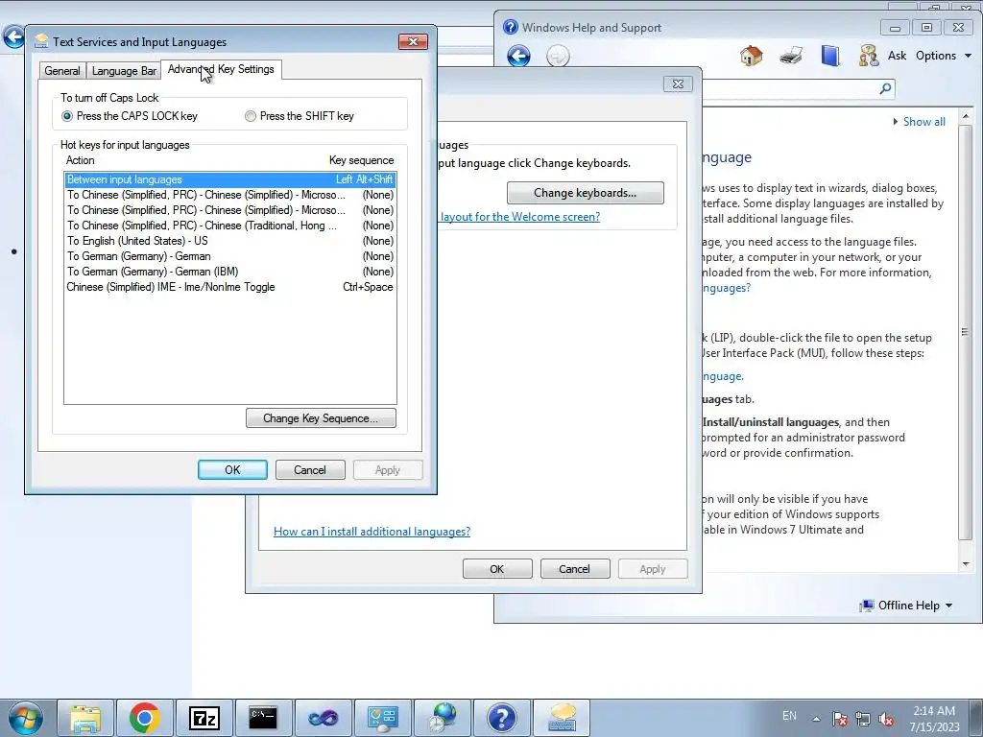
Task: Switch to the Language Bar tab
Action: tap(124, 71)
